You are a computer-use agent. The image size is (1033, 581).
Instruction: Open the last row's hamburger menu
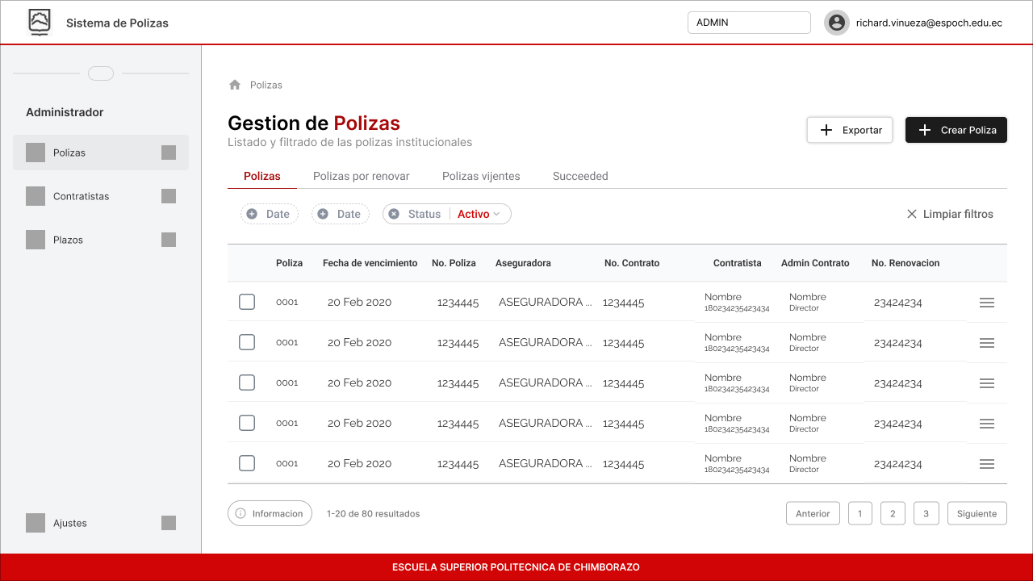coord(986,464)
